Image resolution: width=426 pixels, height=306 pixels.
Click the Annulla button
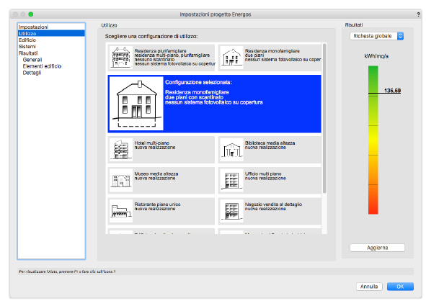[369, 287]
